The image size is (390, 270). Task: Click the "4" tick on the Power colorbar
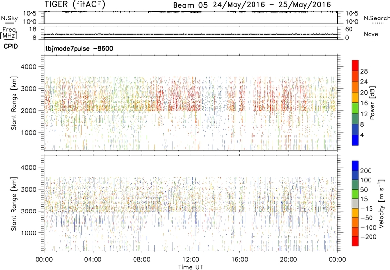point(362,135)
